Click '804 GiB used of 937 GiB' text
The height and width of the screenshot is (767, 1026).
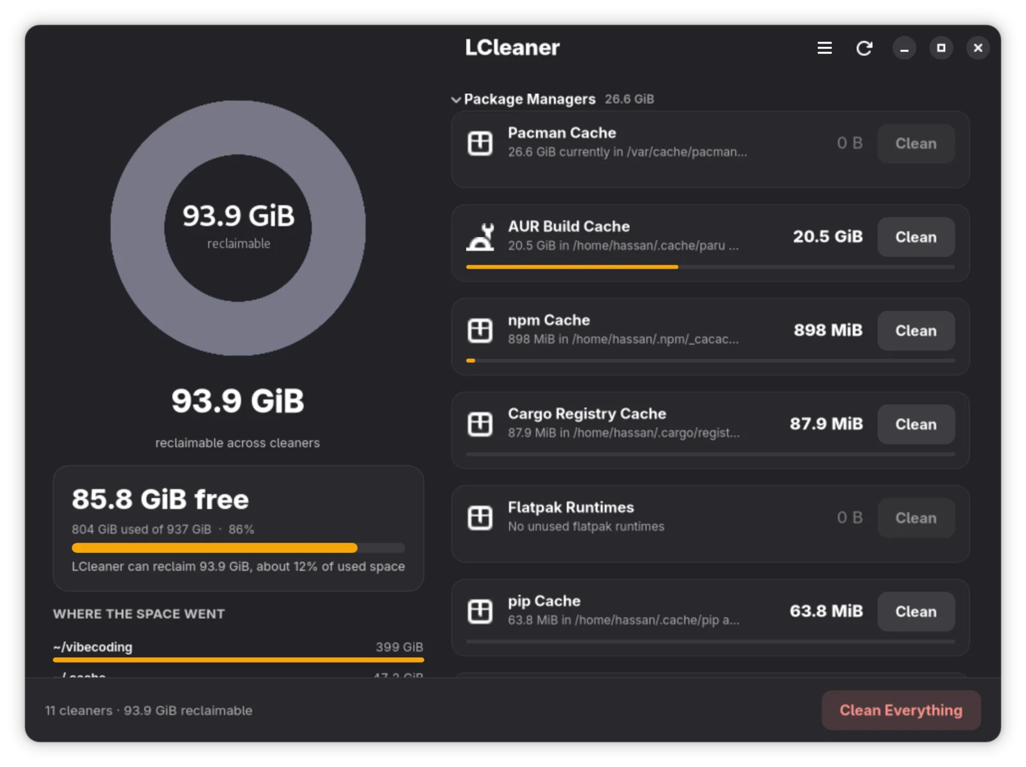tap(142, 530)
